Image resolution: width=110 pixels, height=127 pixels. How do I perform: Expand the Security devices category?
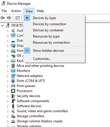(x=8, y=96)
